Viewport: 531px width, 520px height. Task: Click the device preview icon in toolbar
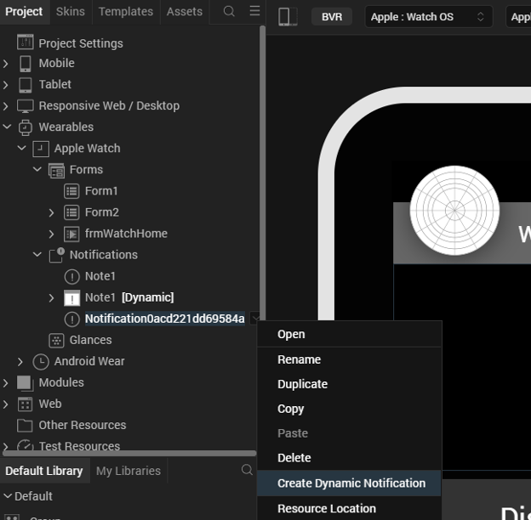tap(288, 17)
